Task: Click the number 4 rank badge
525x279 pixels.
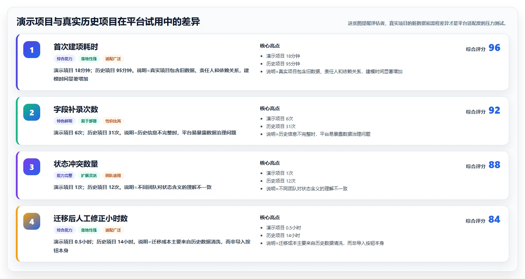Action: [32, 221]
